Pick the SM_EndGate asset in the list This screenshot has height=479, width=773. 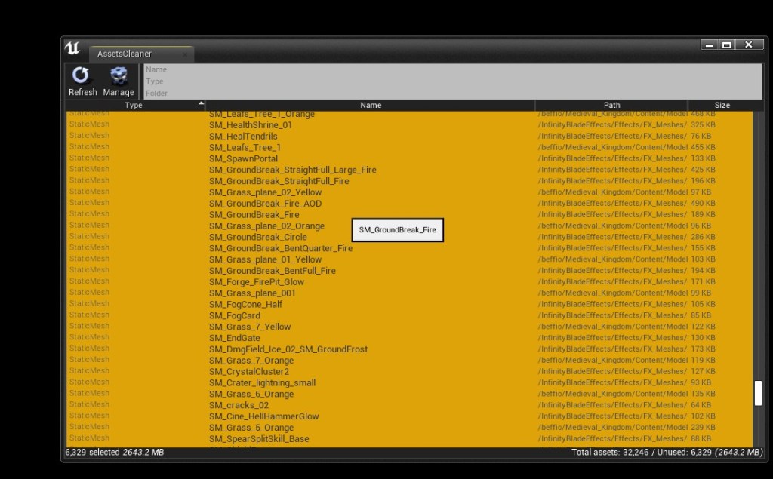point(234,338)
